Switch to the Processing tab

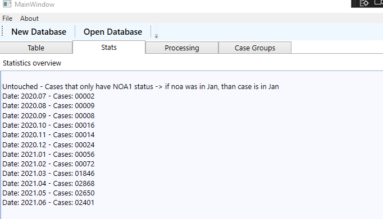tap(182, 48)
